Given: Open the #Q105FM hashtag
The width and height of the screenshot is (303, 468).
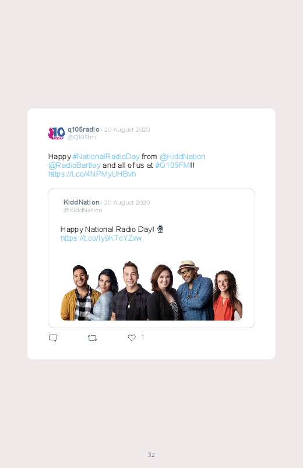Looking at the screenshot, I should click(172, 165).
